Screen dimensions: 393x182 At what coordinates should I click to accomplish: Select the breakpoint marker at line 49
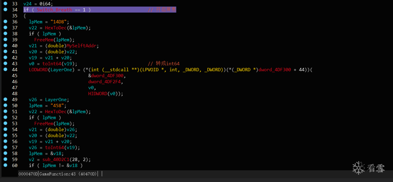click(5, 99)
